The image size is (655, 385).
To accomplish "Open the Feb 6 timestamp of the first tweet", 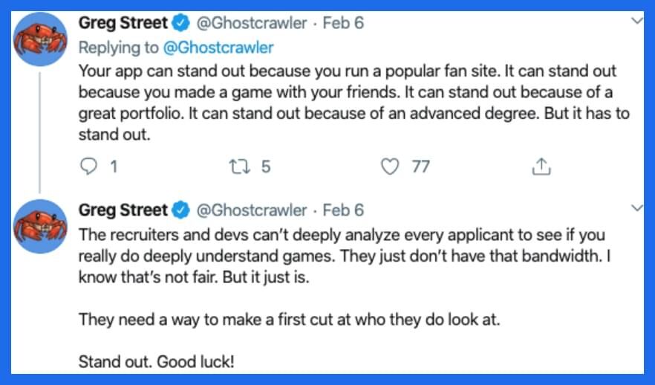I will coord(343,23).
